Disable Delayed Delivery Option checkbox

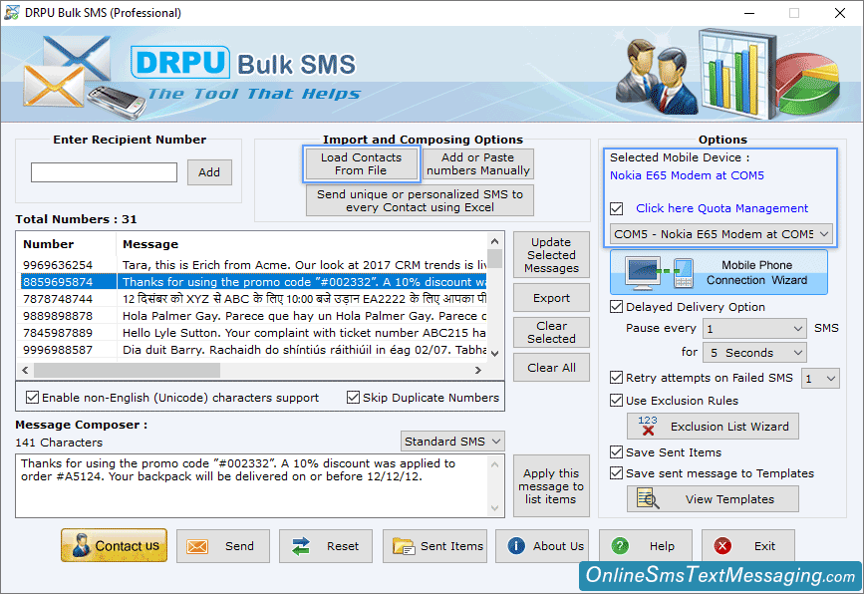(617, 306)
